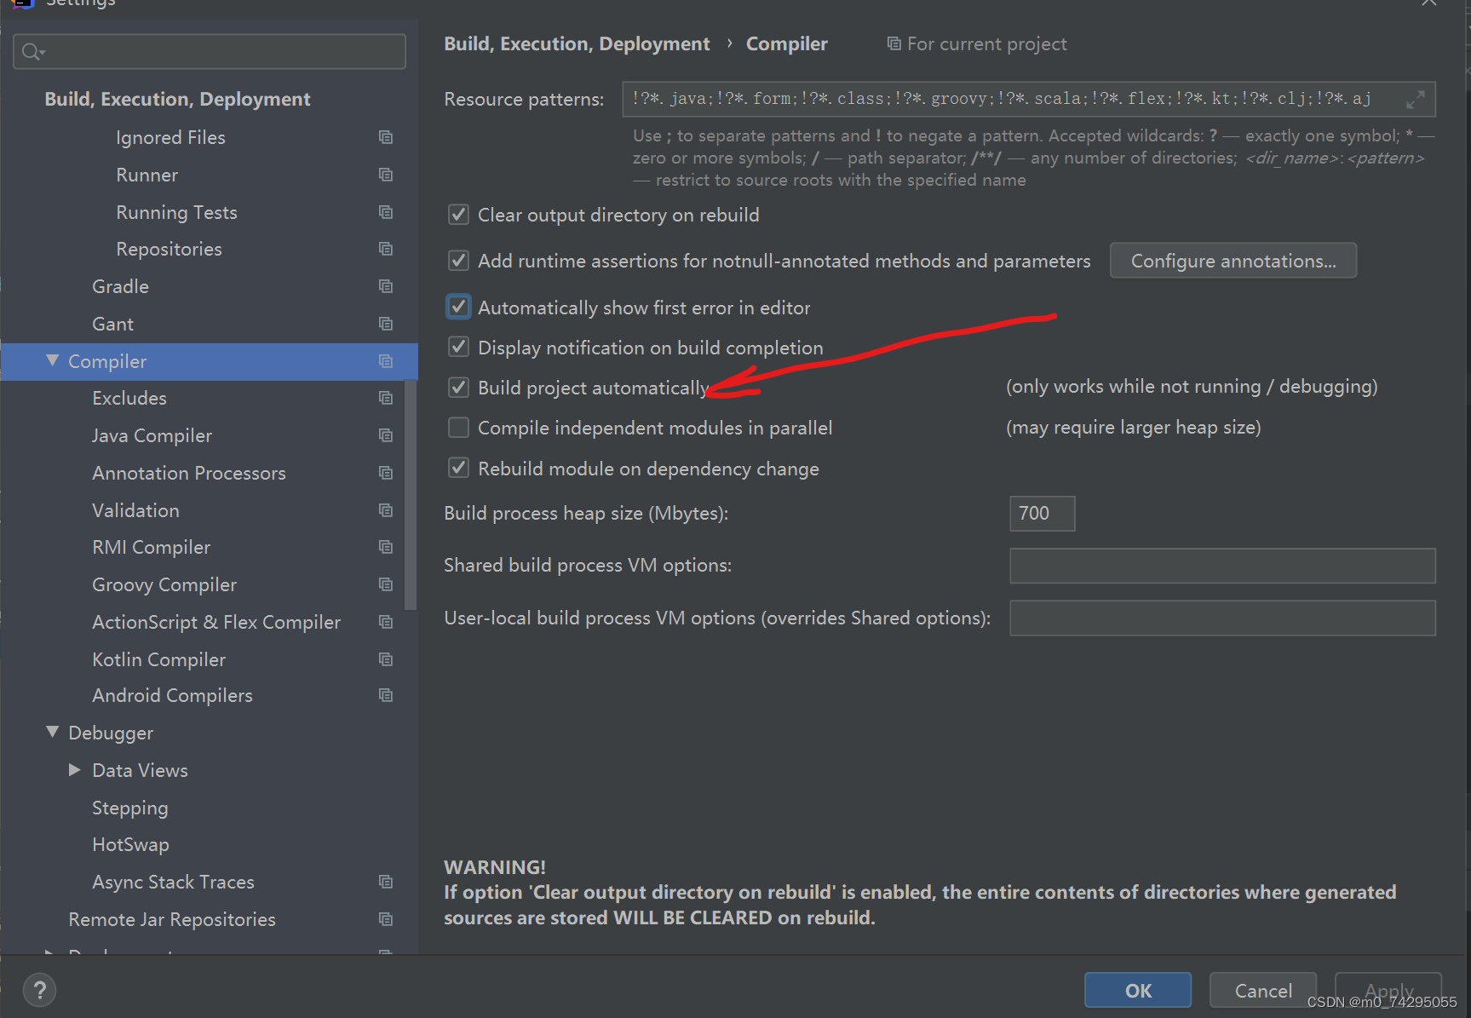
Task: Click the 'For current project' icon in header
Action: point(893,43)
